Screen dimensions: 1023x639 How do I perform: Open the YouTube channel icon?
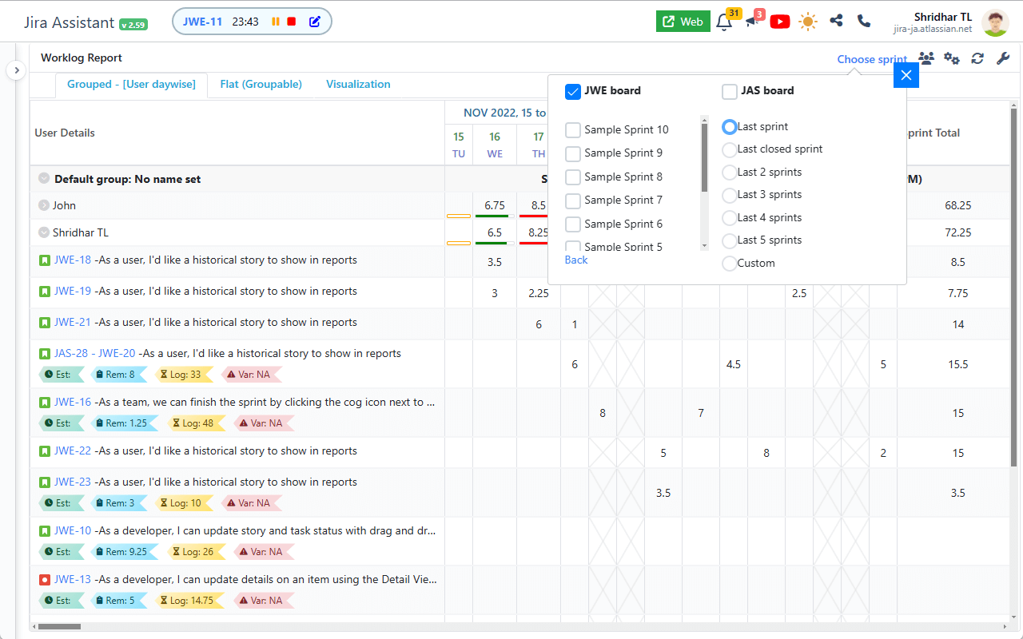tap(779, 22)
